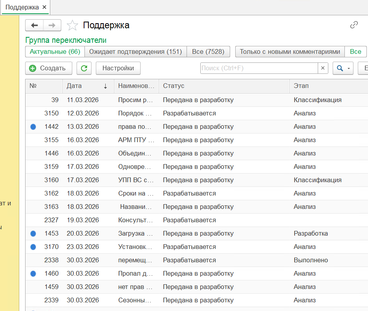The height and width of the screenshot is (311, 368).
Task: Focus the Поиск (Ctrl+F) field
Action: point(259,68)
